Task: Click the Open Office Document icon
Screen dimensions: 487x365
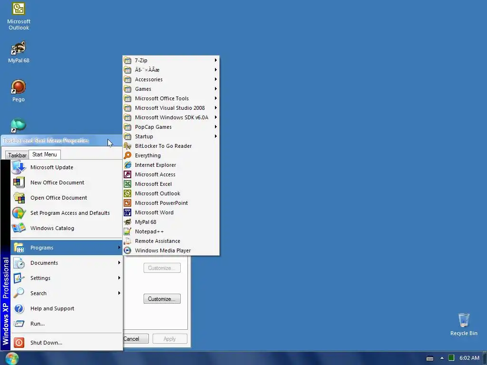Action: click(19, 198)
